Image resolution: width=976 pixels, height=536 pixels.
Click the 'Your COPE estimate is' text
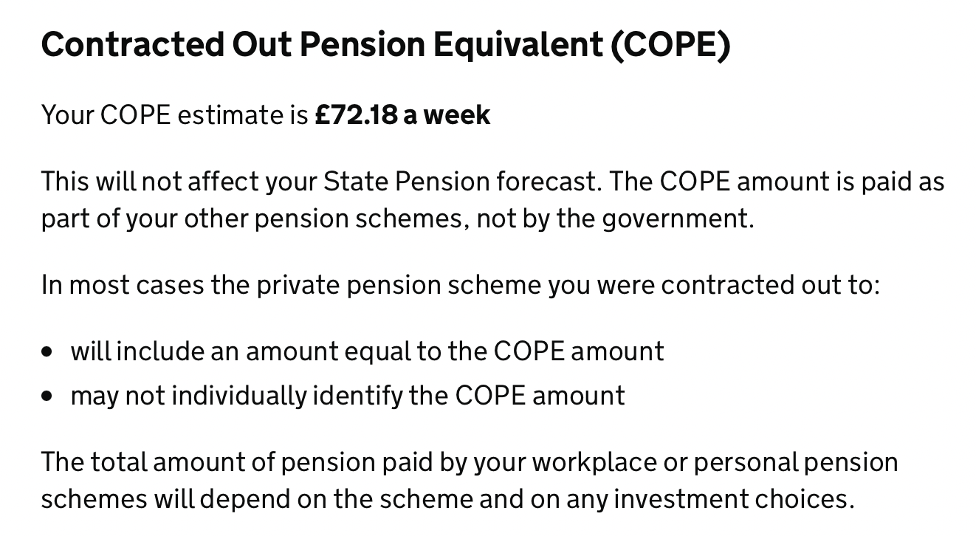tap(174, 115)
